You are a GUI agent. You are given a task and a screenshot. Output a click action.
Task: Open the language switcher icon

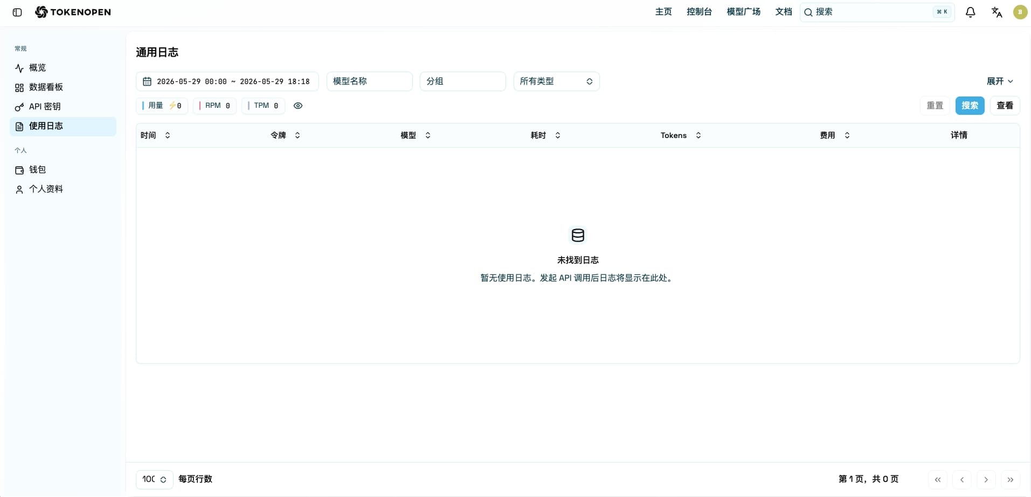pyautogui.click(x=997, y=12)
